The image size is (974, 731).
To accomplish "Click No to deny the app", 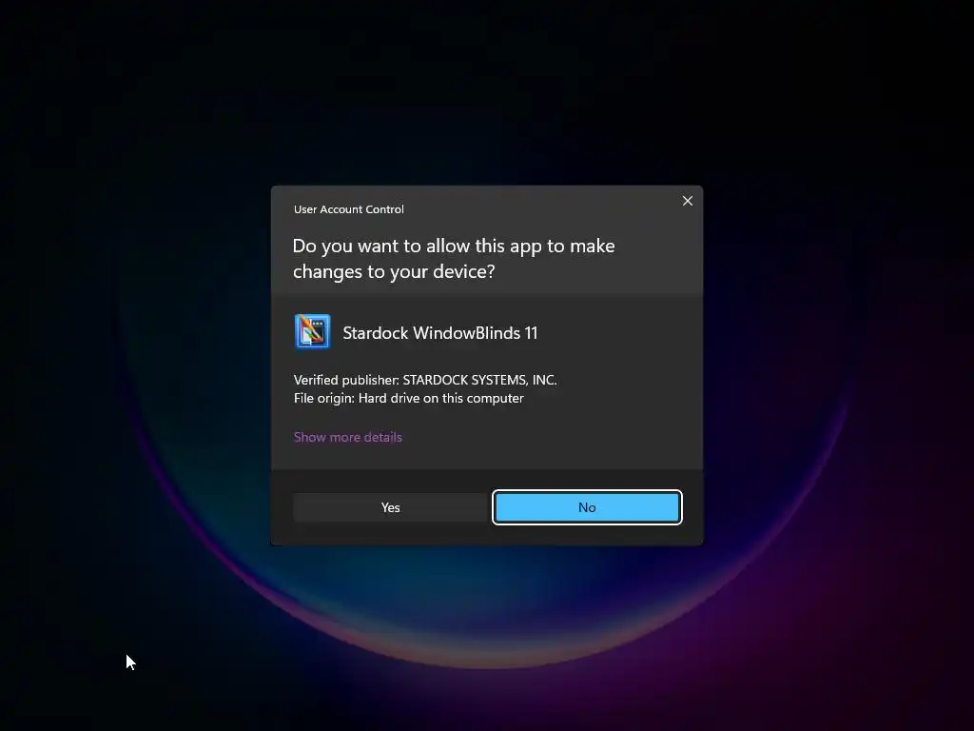I will 587,507.
